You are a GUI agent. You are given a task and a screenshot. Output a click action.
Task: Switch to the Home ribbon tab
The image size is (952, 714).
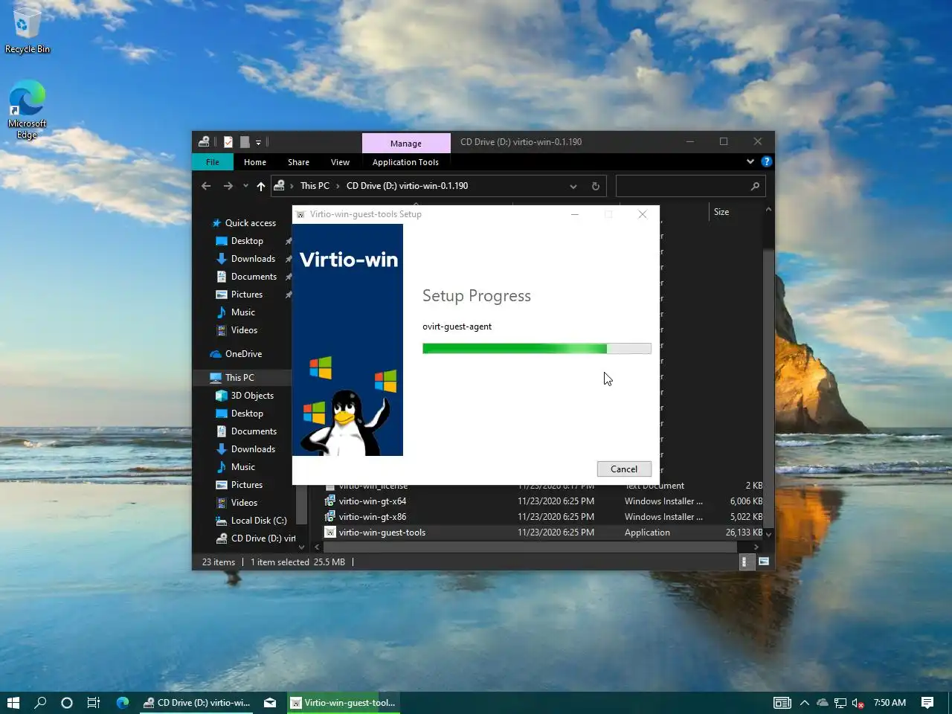[254, 162]
